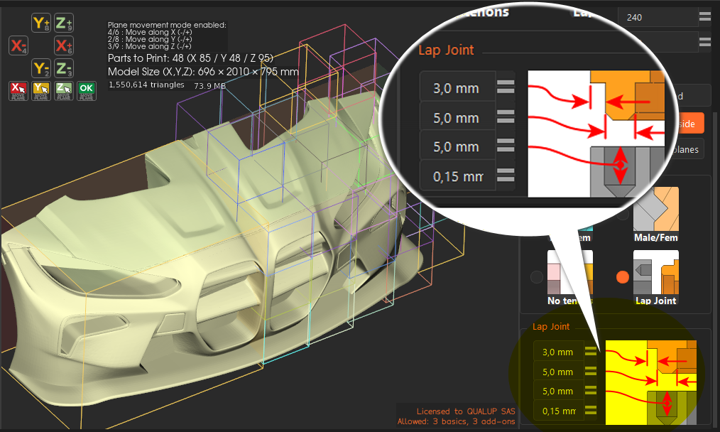This screenshot has height=432, width=720.
Task: Select the Lap Joint radio button
Action: (x=622, y=277)
